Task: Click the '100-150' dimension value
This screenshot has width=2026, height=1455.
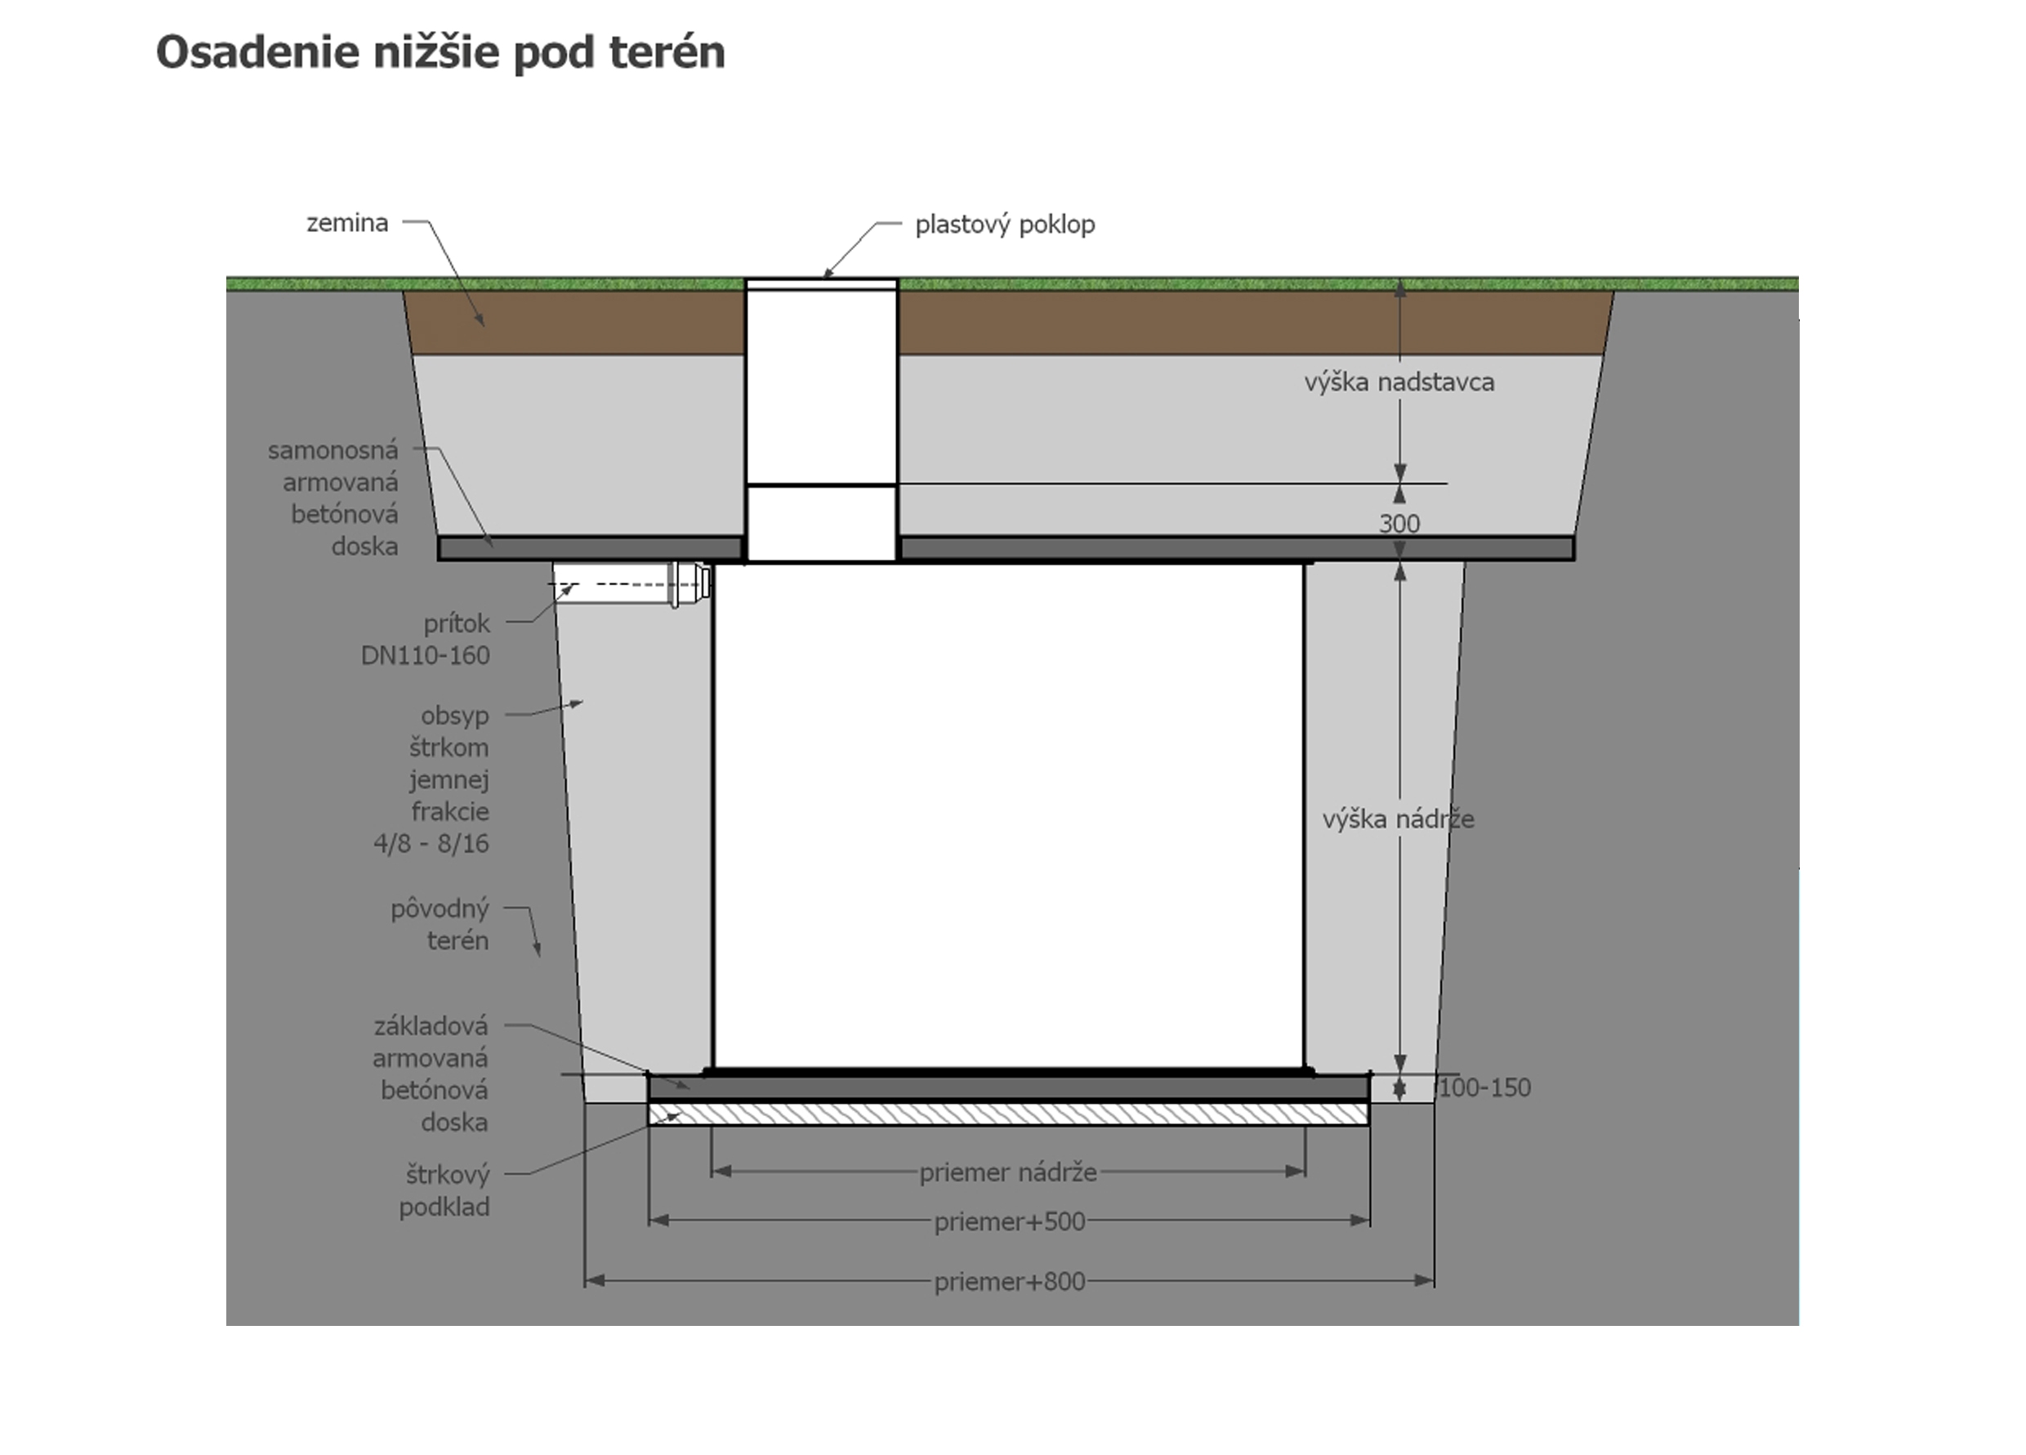Action: (x=1485, y=1088)
